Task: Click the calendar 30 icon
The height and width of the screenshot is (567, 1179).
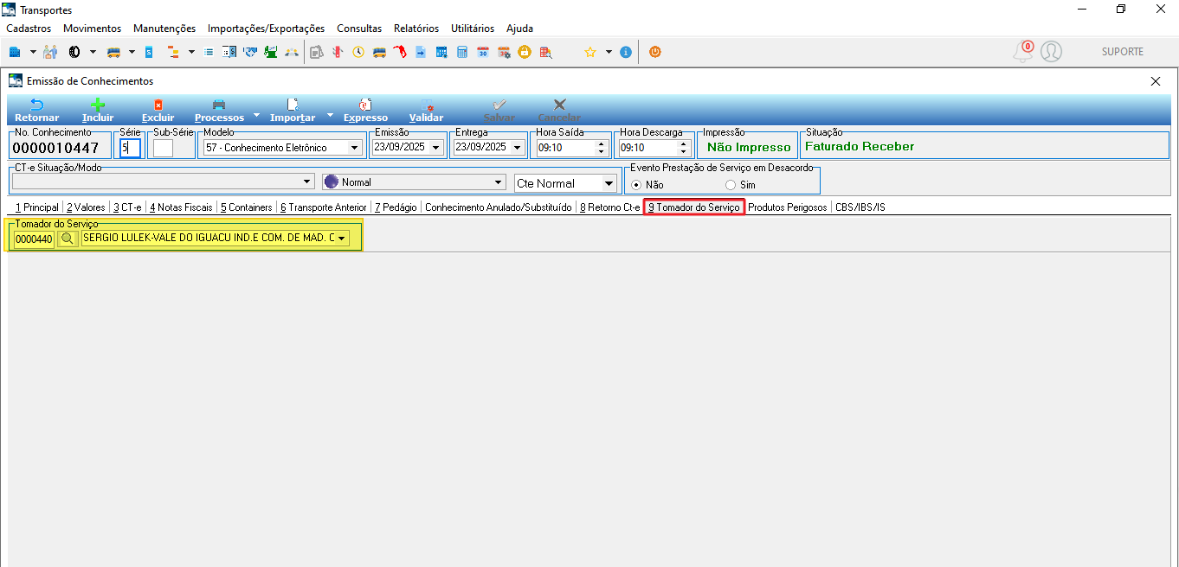Action: point(483,52)
